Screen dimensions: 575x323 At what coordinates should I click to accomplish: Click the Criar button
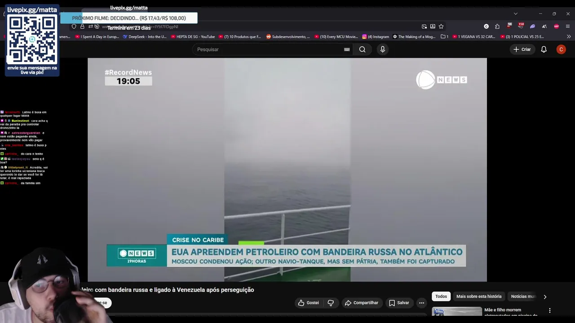522,49
